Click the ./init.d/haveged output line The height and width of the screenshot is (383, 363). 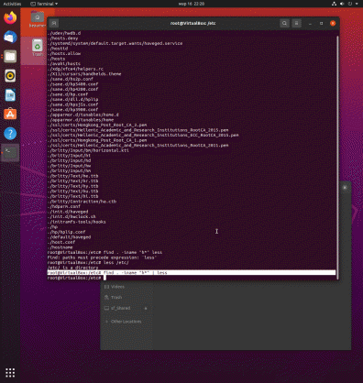69,212
